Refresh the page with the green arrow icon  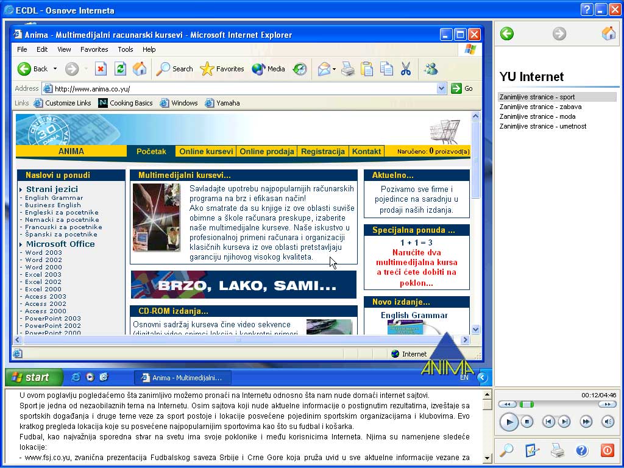coord(119,69)
